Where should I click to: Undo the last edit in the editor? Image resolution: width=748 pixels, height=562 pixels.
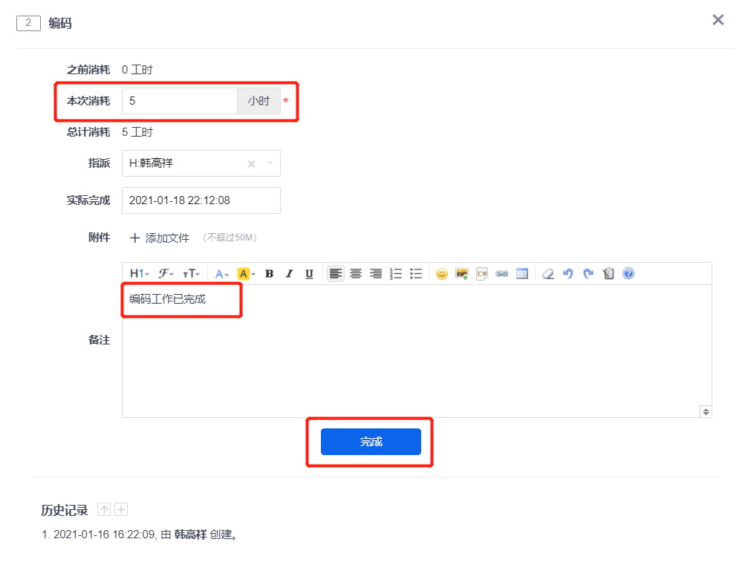(568, 274)
